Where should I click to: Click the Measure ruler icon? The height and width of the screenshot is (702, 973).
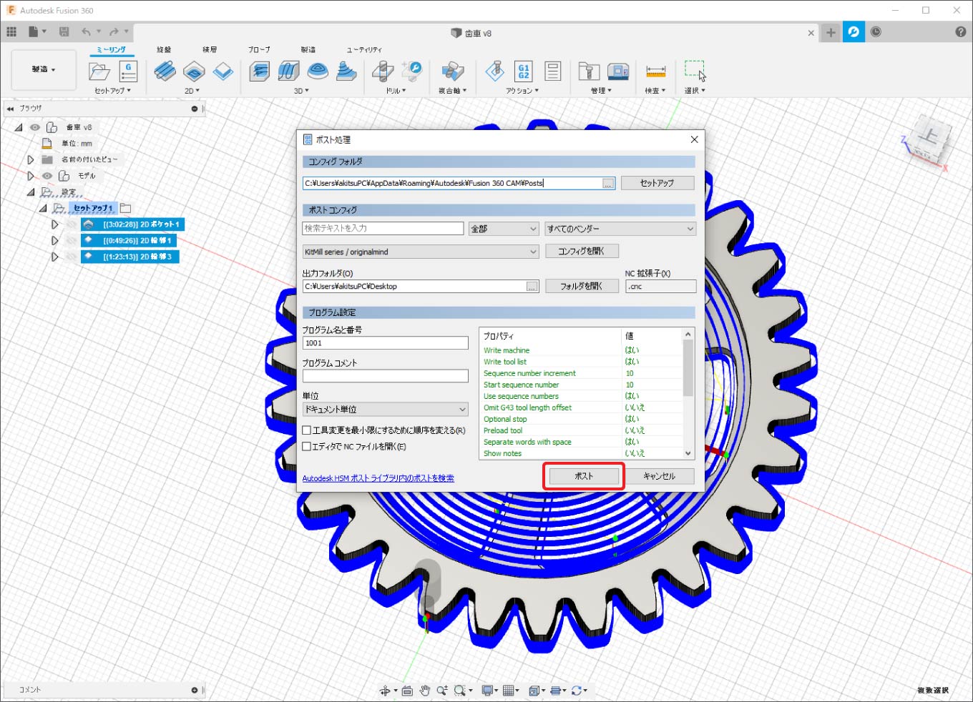click(655, 71)
